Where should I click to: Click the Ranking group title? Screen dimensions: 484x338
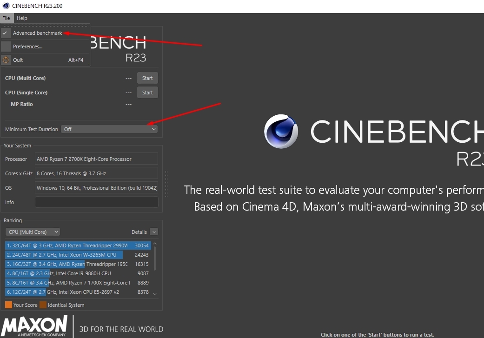click(x=13, y=220)
